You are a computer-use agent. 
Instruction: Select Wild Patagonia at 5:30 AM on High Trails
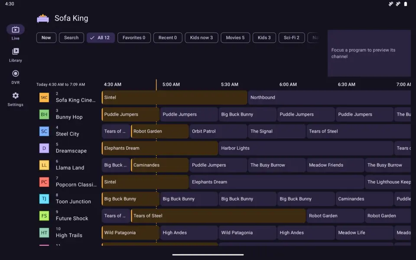(x=247, y=233)
